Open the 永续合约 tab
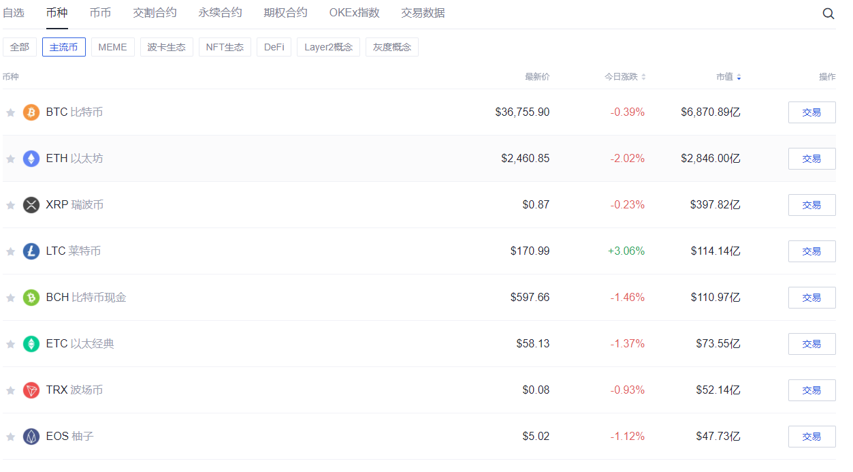This screenshot has width=853, height=472. point(221,13)
